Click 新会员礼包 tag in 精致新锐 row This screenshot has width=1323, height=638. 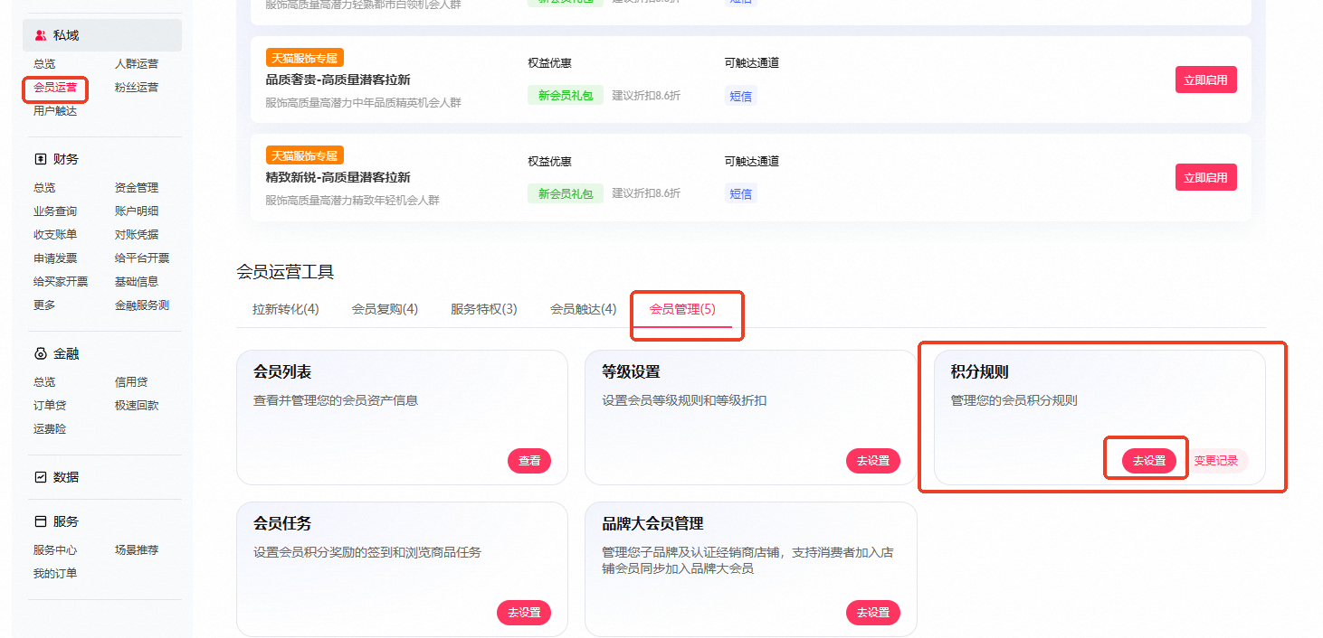pyautogui.click(x=566, y=193)
